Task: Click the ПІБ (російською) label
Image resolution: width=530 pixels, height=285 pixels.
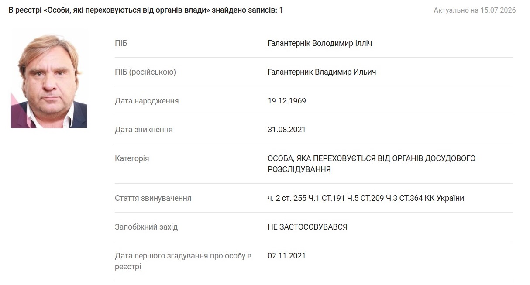Action: (145, 72)
